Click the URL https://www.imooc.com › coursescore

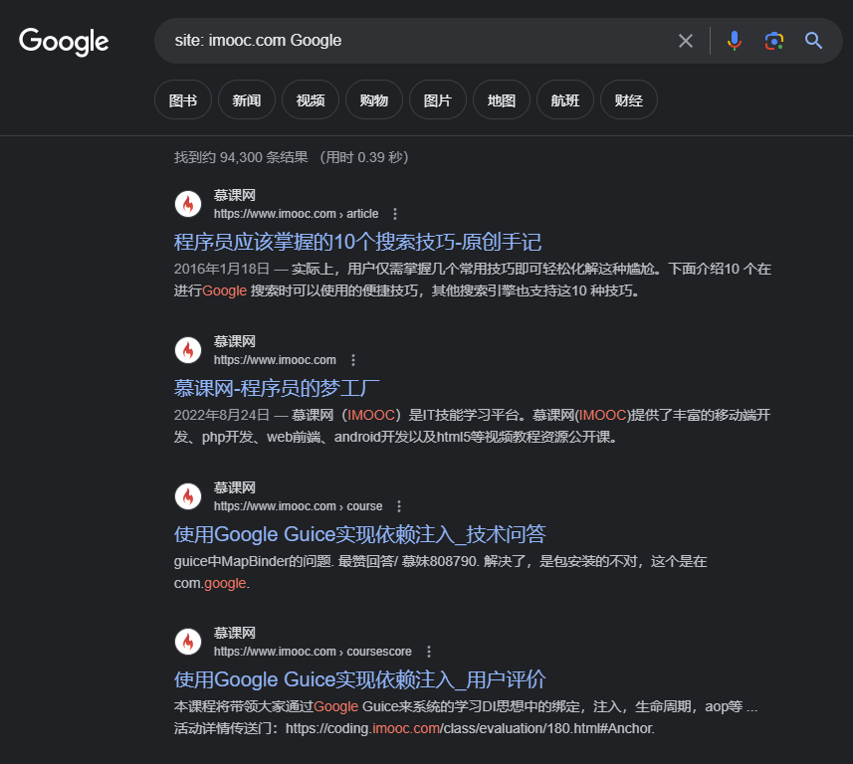pos(313,652)
